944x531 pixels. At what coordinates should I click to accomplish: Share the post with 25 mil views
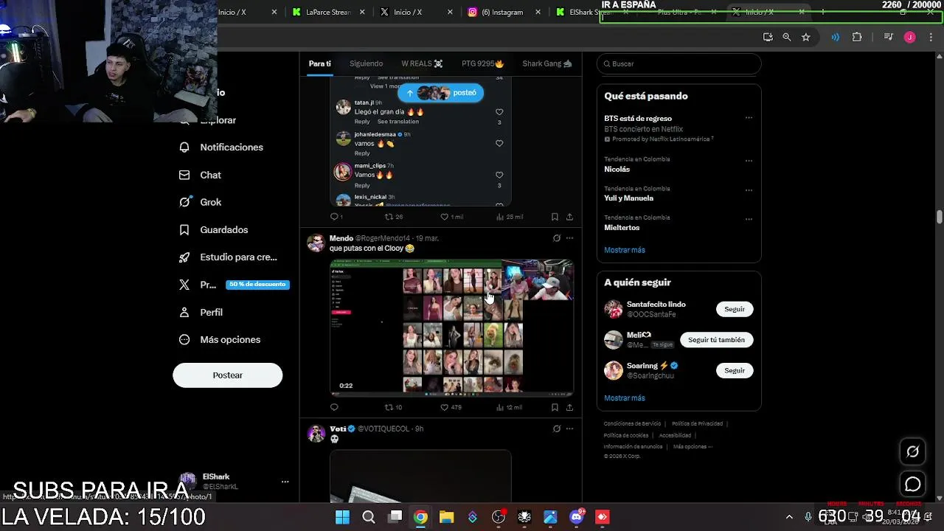(569, 217)
